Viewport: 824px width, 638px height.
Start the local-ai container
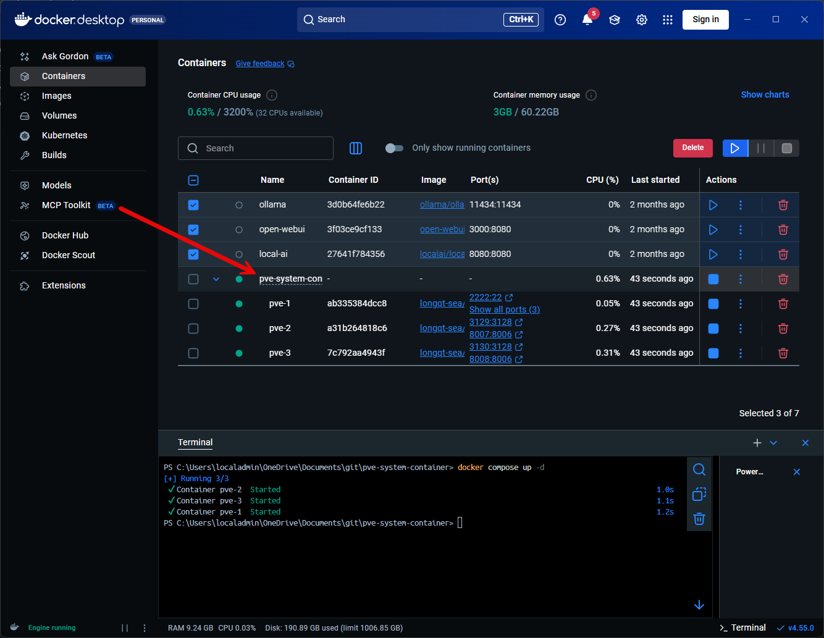tap(713, 254)
